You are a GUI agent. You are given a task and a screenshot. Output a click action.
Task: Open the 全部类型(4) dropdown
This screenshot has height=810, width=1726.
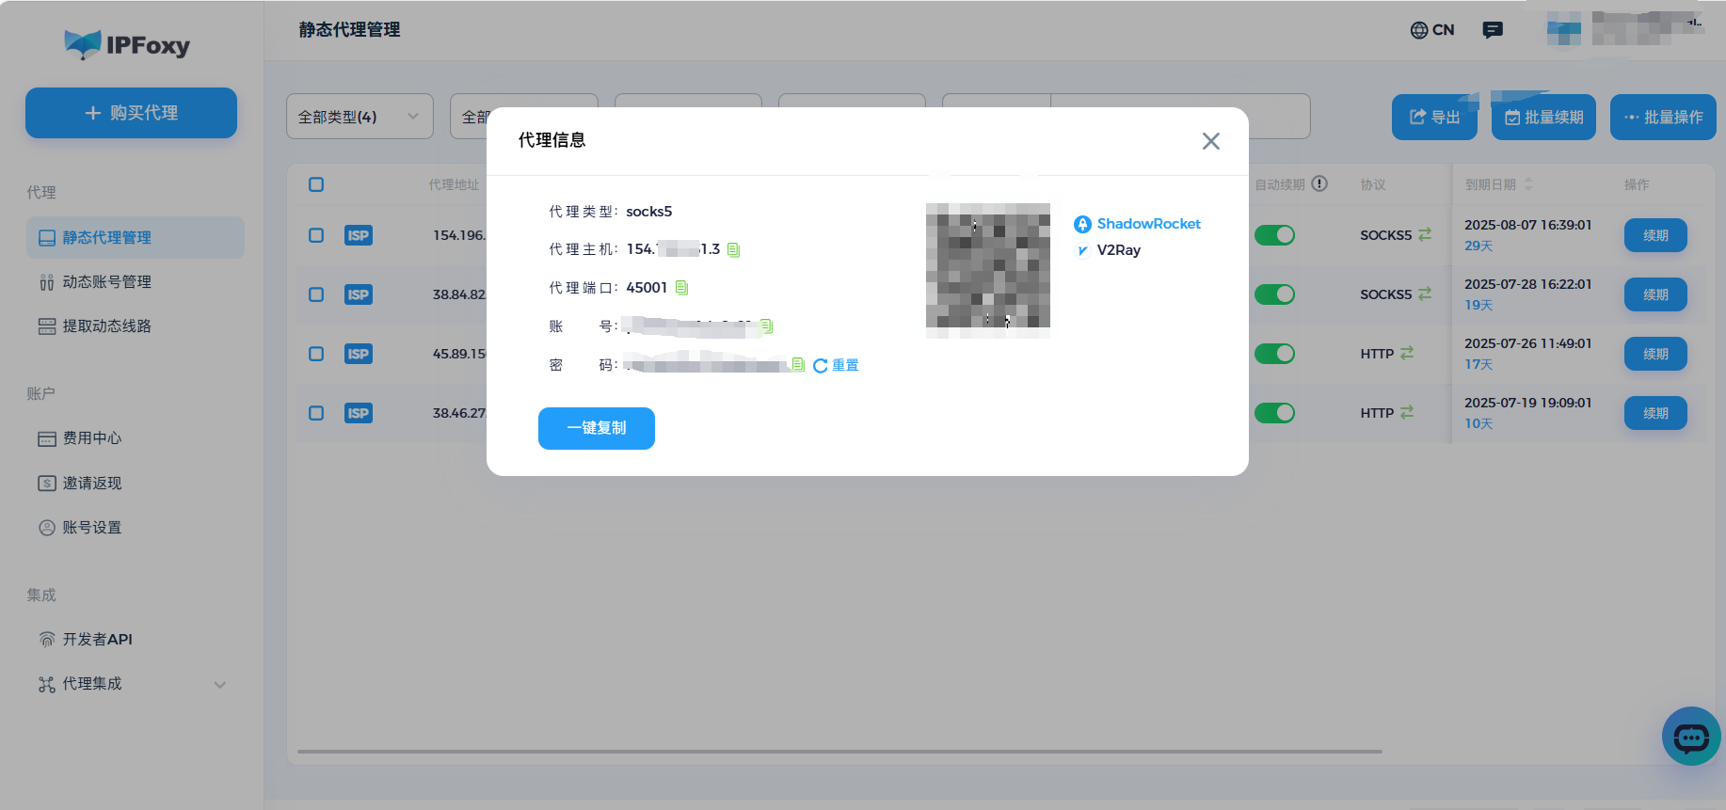360,117
